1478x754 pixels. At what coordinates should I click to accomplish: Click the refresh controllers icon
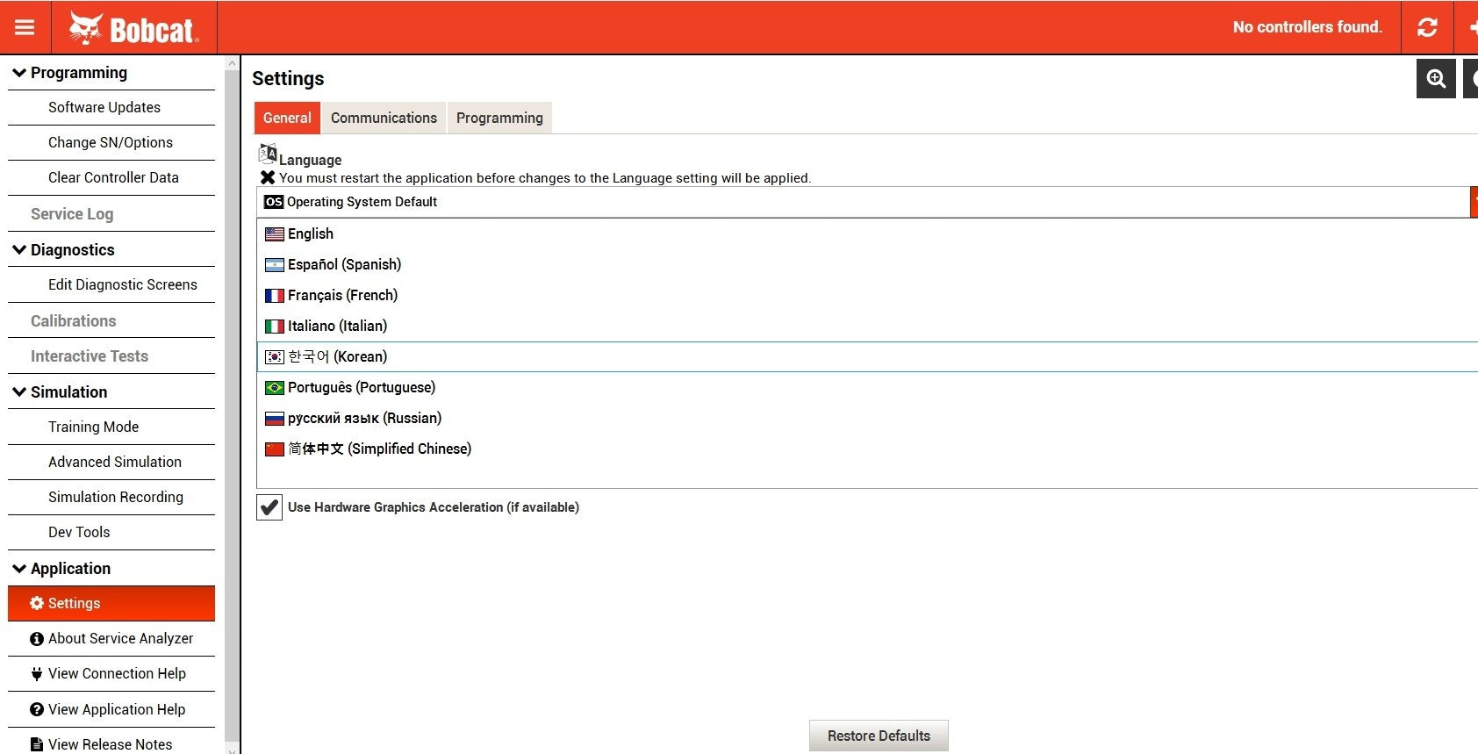point(1427,27)
